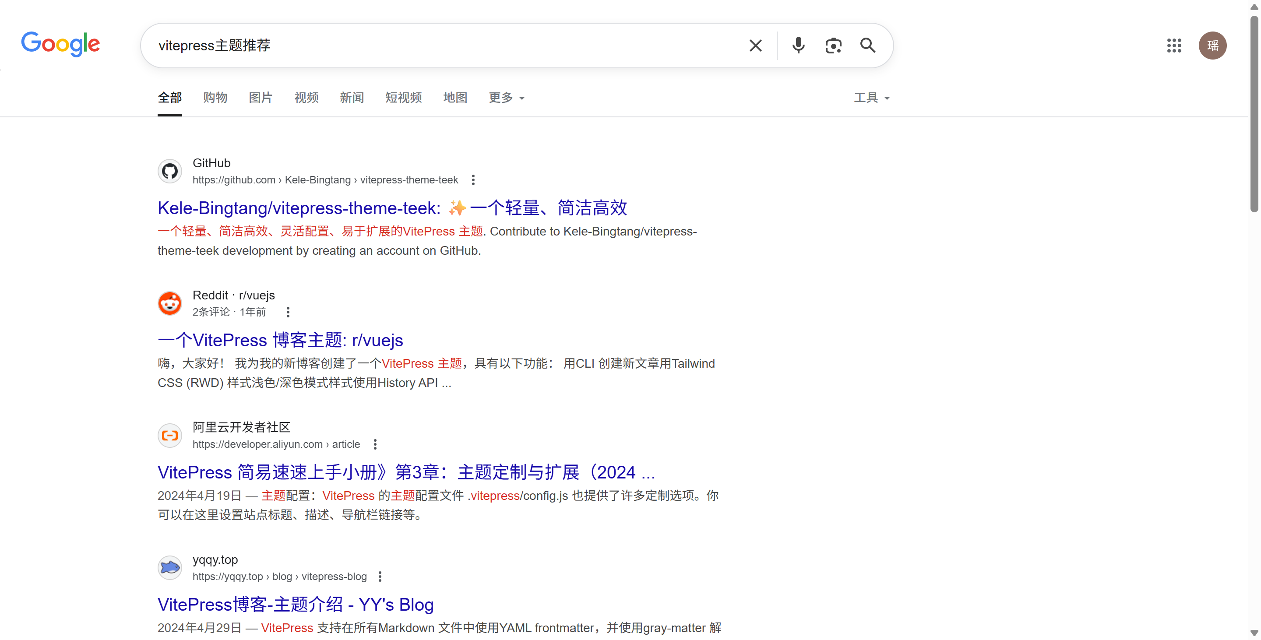Click the 阿里云开发者社区 favicon
Image resolution: width=1261 pixels, height=640 pixels.
170,436
